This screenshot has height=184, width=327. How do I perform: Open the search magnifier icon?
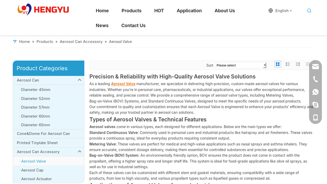[309, 11]
